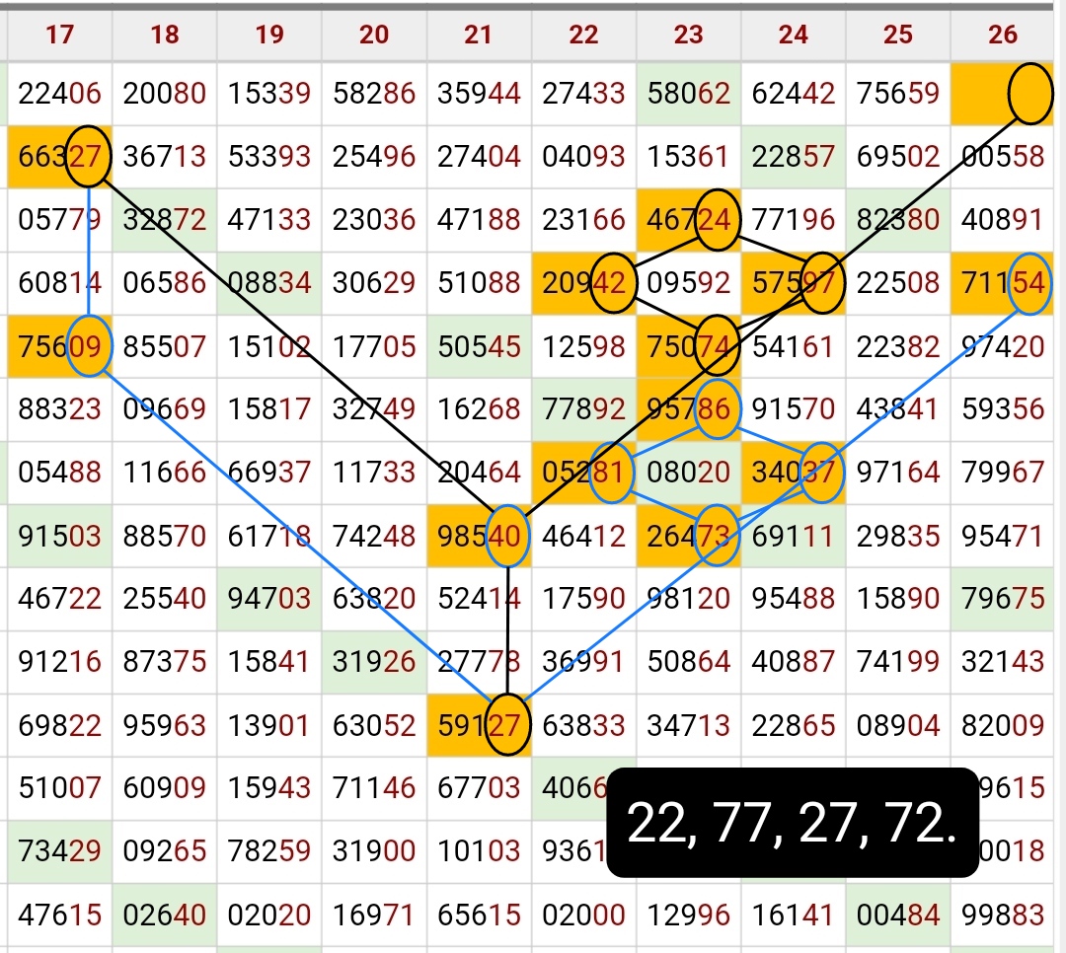Click the cell containing 75659
This screenshot has height=953, width=1066.
click(x=898, y=94)
